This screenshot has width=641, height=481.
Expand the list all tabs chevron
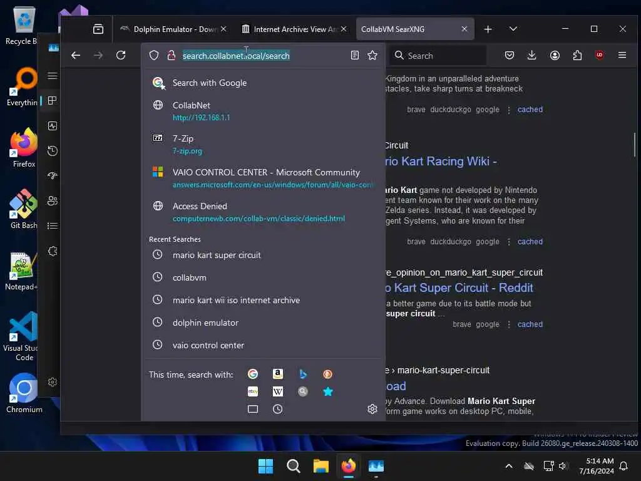pos(513,29)
